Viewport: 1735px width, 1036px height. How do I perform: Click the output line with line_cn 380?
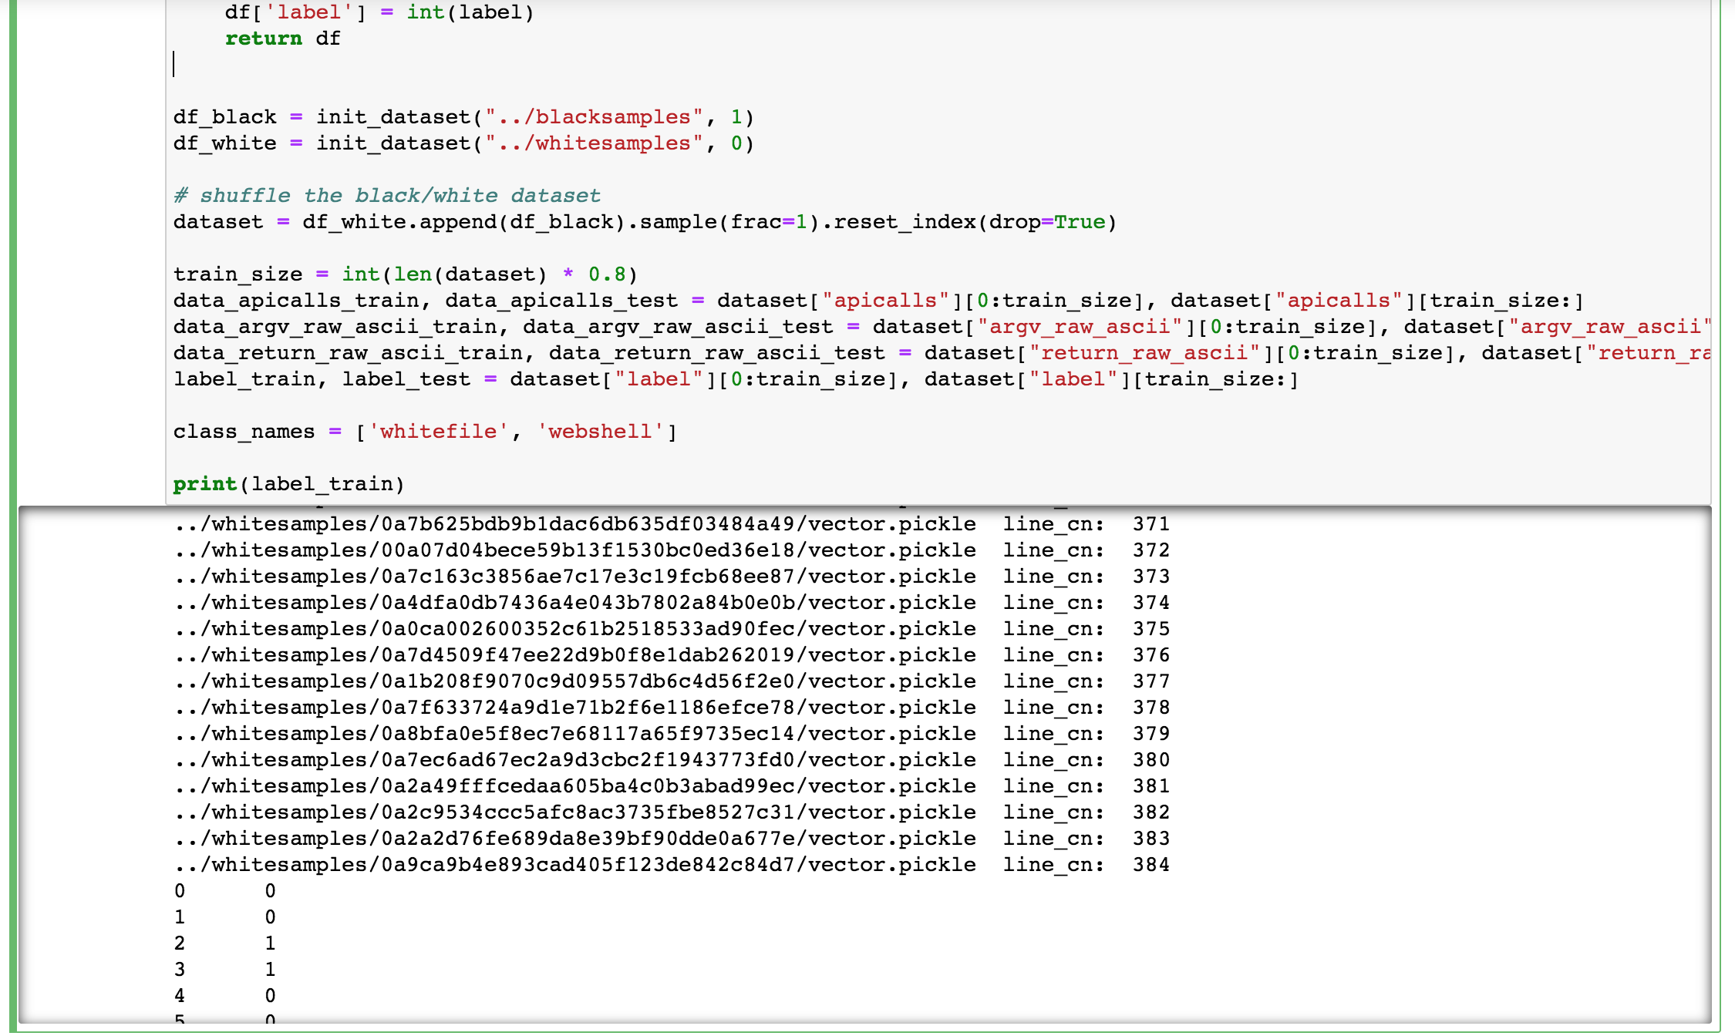pyautogui.click(x=671, y=760)
